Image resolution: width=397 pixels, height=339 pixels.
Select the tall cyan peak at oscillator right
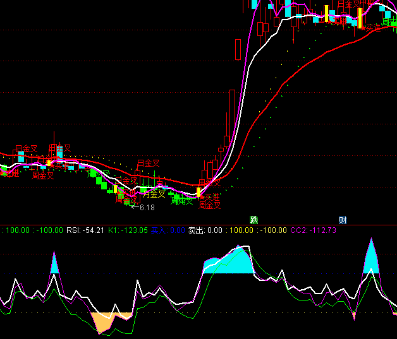[371, 260]
